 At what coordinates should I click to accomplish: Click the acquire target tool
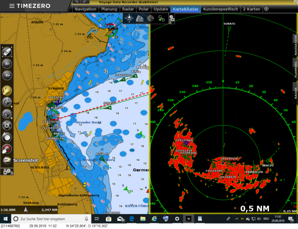(7, 125)
